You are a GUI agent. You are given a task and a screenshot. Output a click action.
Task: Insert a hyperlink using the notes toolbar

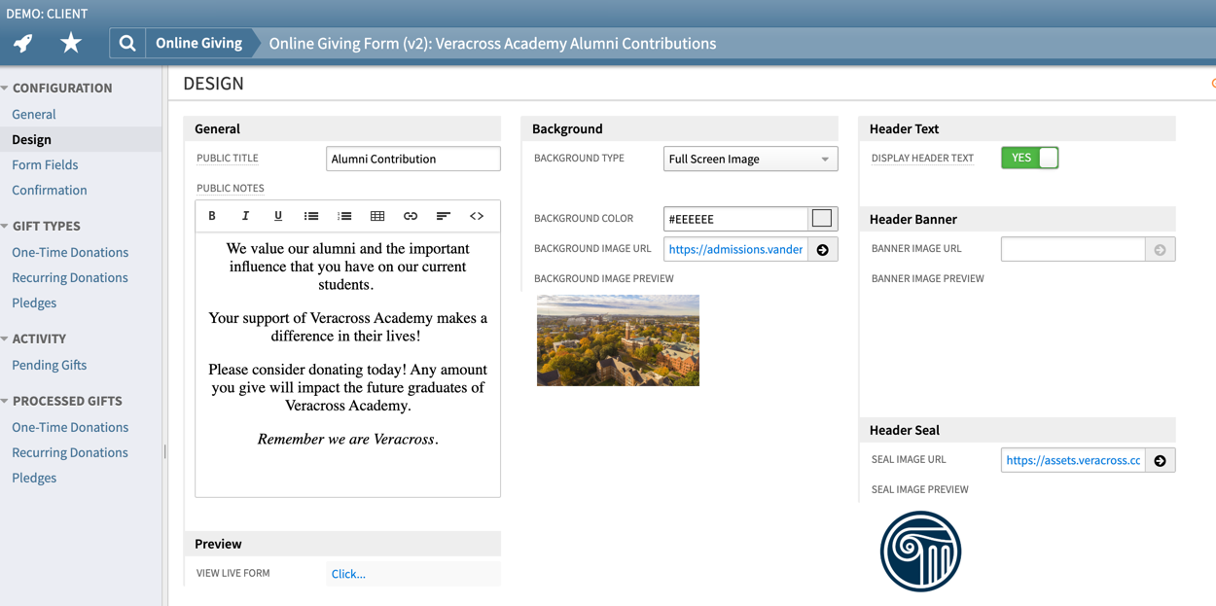(410, 216)
